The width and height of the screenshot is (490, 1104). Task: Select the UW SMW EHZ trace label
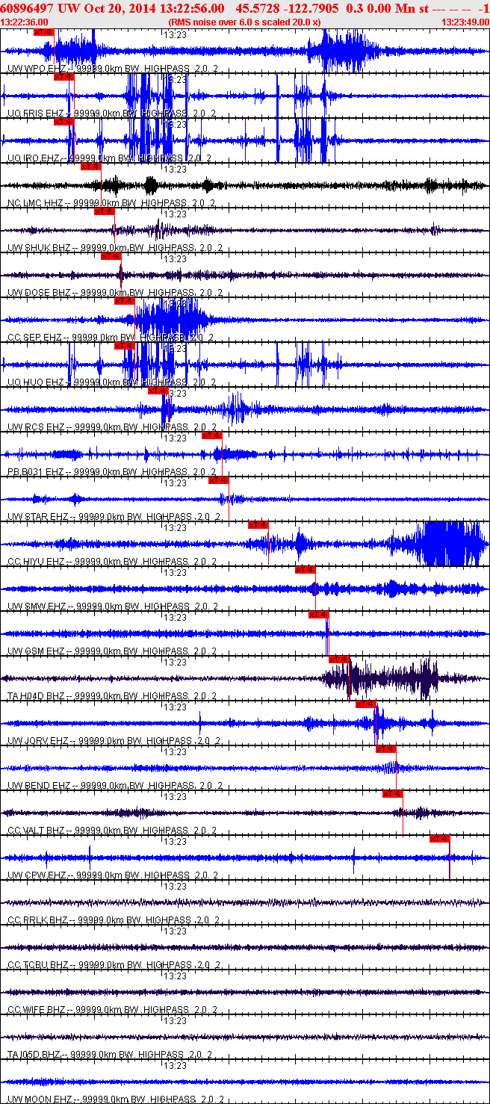[x=113, y=607]
